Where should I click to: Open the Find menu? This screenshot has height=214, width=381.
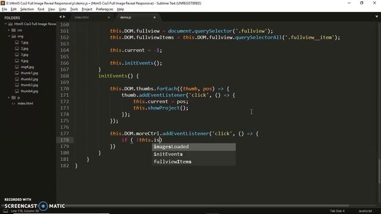[x=41, y=10]
